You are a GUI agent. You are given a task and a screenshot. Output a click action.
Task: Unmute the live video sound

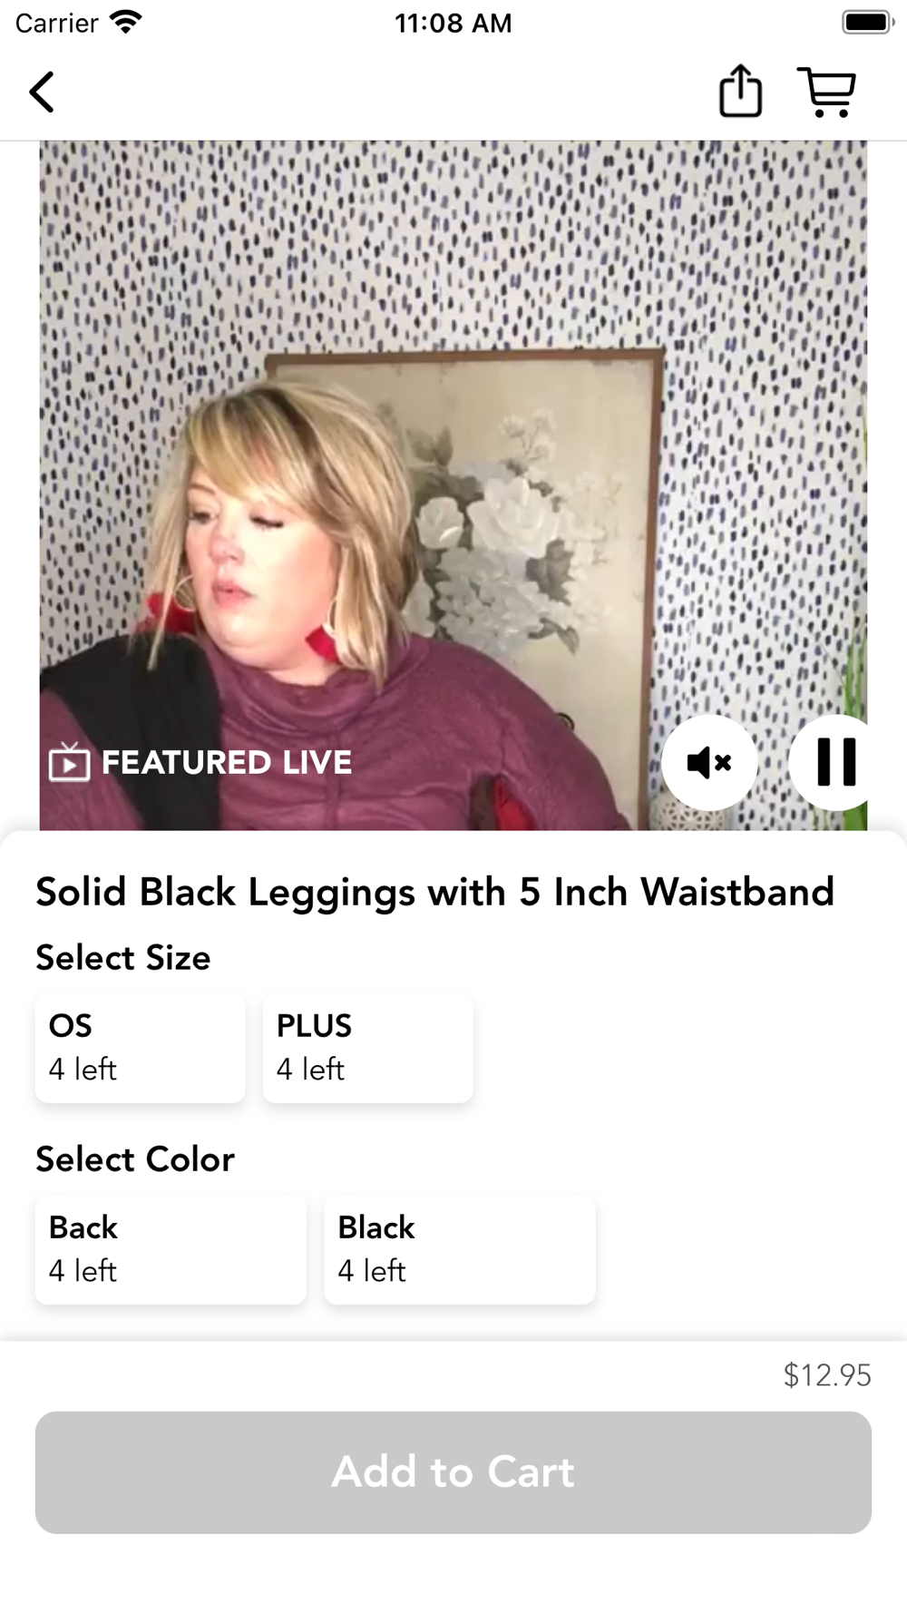[709, 762]
